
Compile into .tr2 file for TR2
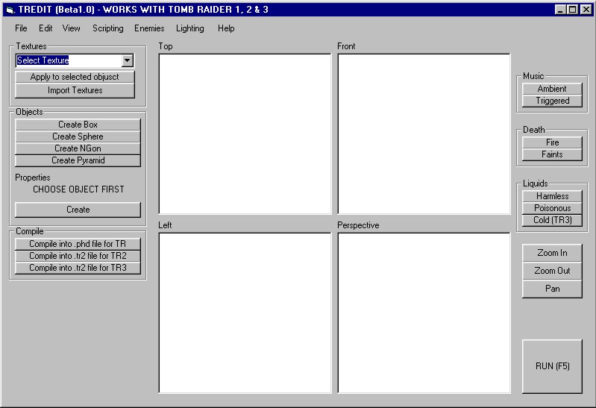click(x=78, y=256)
